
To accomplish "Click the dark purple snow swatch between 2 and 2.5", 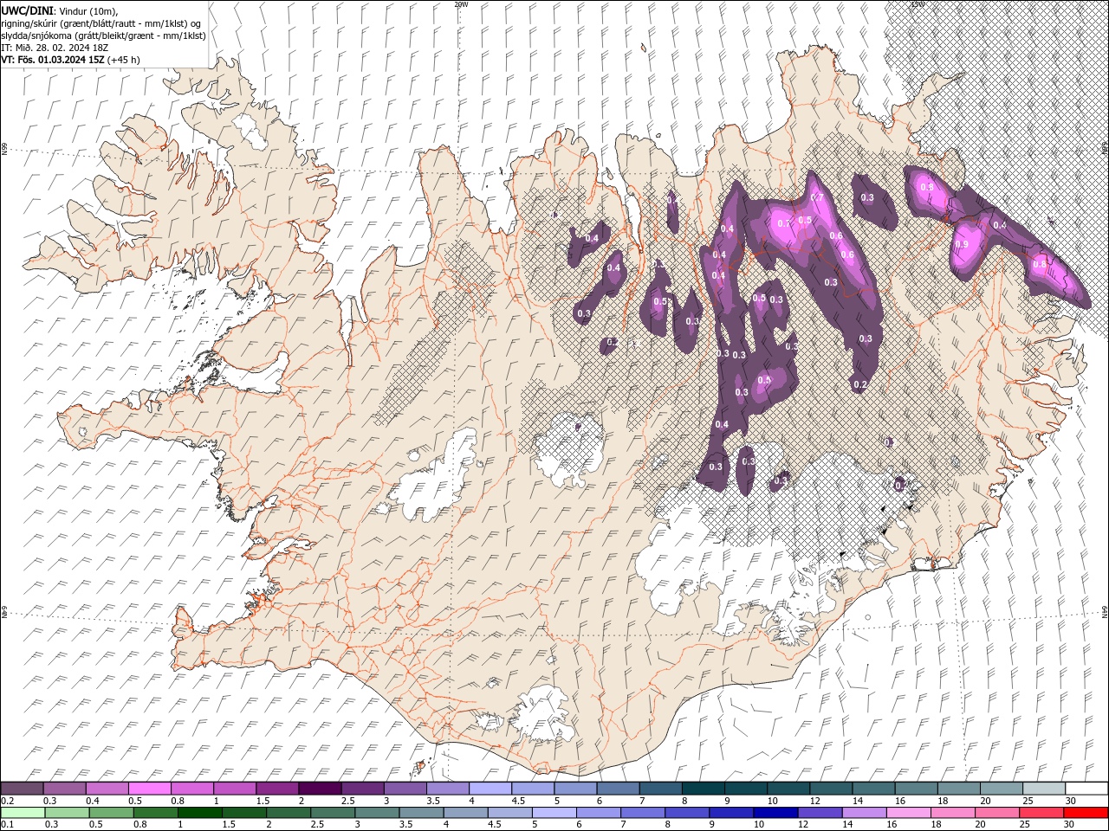I will (320, 788).
